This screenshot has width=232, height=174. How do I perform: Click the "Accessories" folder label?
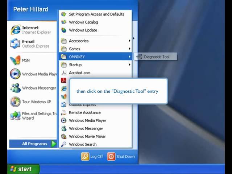coord(79,41)
